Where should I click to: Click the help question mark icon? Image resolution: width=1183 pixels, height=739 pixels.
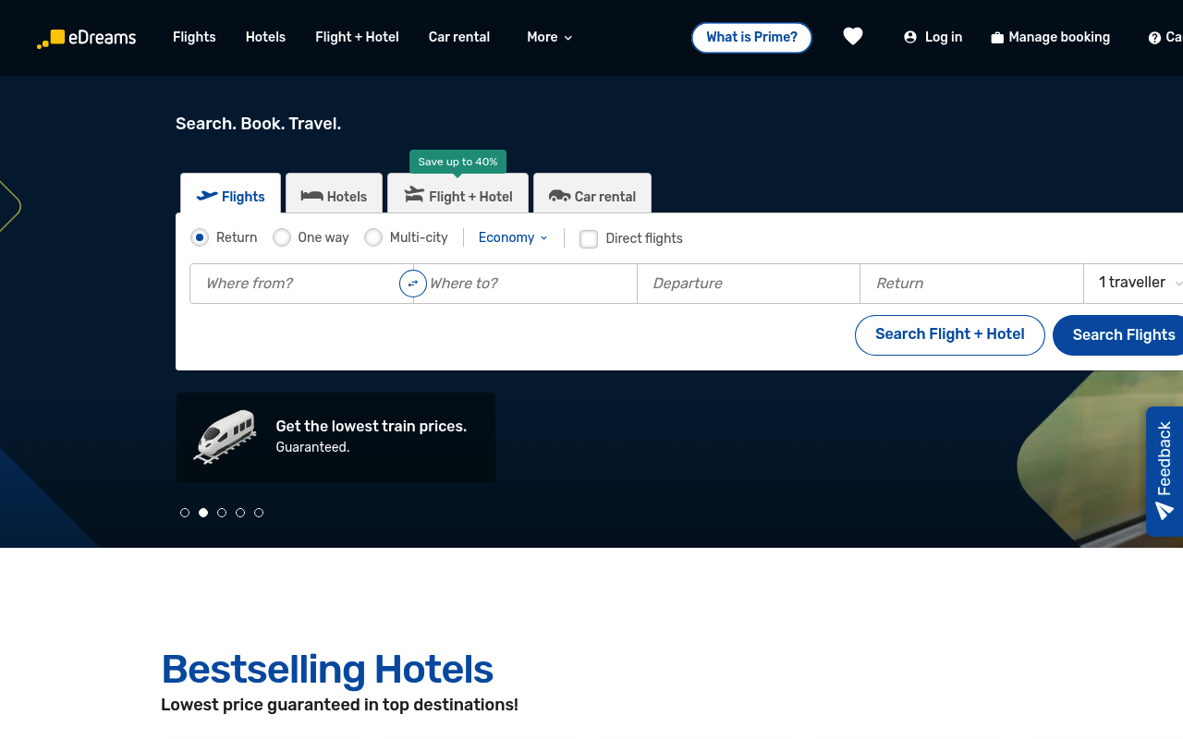1154,38
